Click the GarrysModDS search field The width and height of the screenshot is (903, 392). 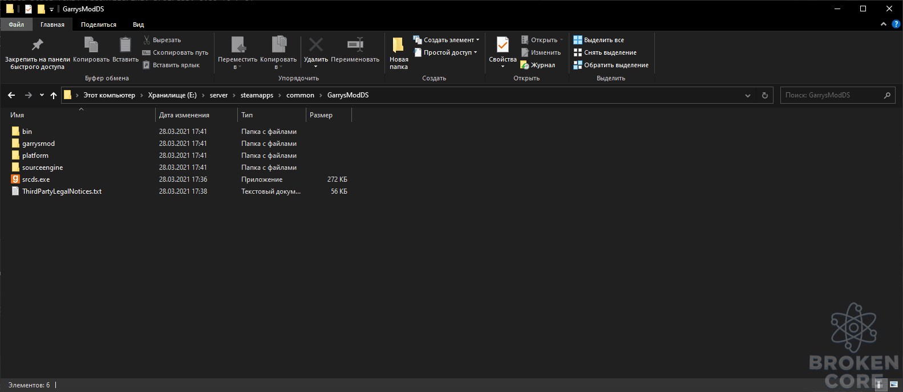coord(837,95)
